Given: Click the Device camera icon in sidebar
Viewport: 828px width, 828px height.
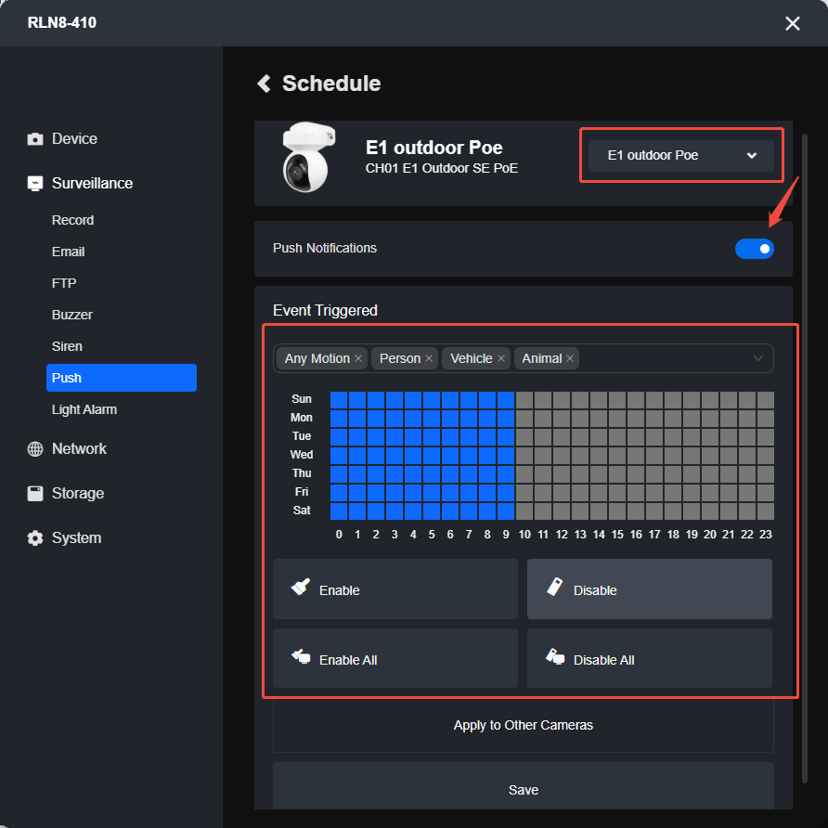Looking at the screenshot, I should coord(35,139).
